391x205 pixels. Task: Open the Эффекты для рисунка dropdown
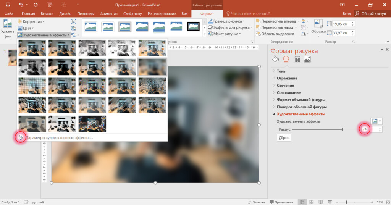(232, 27)
